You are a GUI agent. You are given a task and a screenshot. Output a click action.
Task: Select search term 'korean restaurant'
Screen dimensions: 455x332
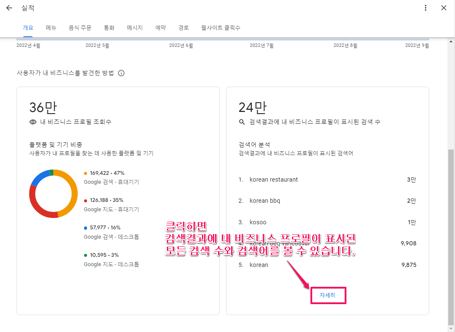coord(274,180)
